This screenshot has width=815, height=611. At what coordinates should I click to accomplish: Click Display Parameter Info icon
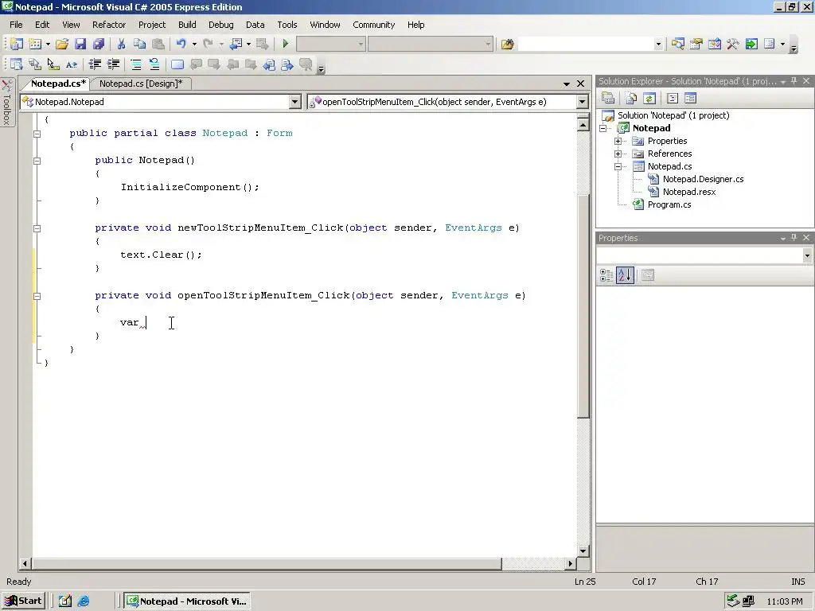point(35,64)
